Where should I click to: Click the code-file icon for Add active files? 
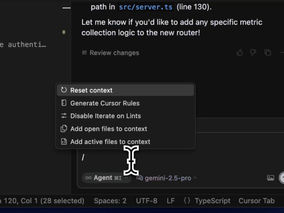pos(64,142)
